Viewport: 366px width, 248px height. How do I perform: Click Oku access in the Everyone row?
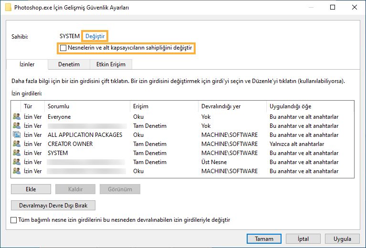coord(138,117)
